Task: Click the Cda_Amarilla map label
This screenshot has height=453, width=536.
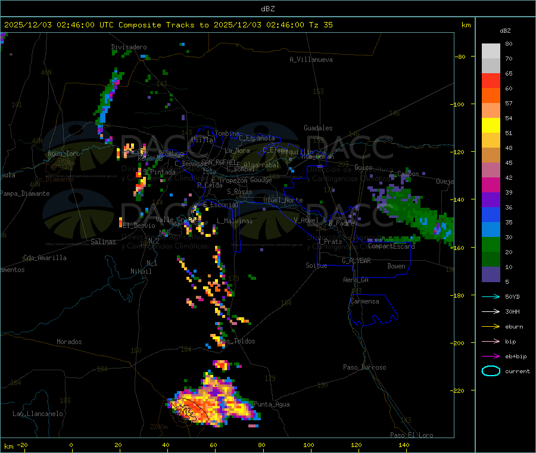Action: [x=45, y=258]
